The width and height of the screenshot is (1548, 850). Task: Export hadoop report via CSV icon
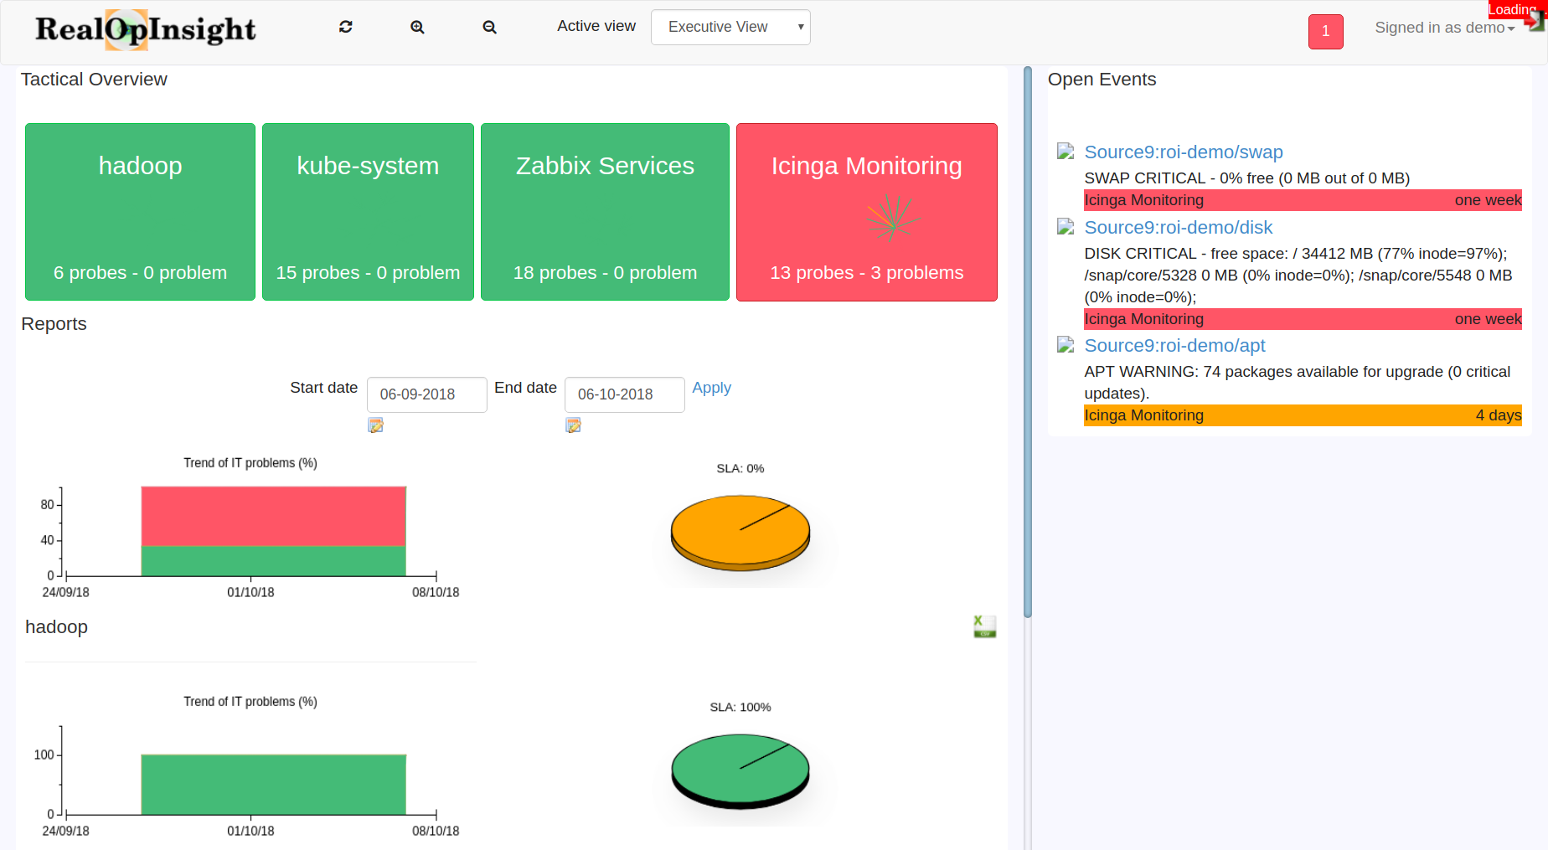click(x=984, y=626)
